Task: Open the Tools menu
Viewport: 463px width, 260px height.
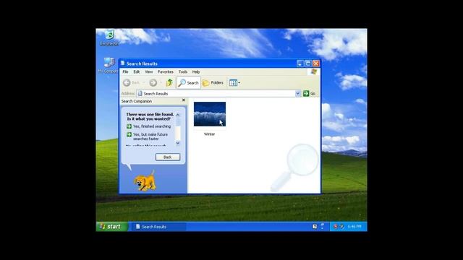Action: (183, 71)
